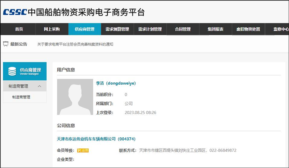This screenshot has width=289, height=168.
Task: Open the 集团报表 tab
Action: (215, 29)
